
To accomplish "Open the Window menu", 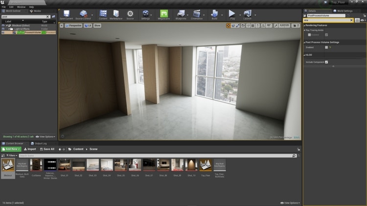I will coord(21,7).
